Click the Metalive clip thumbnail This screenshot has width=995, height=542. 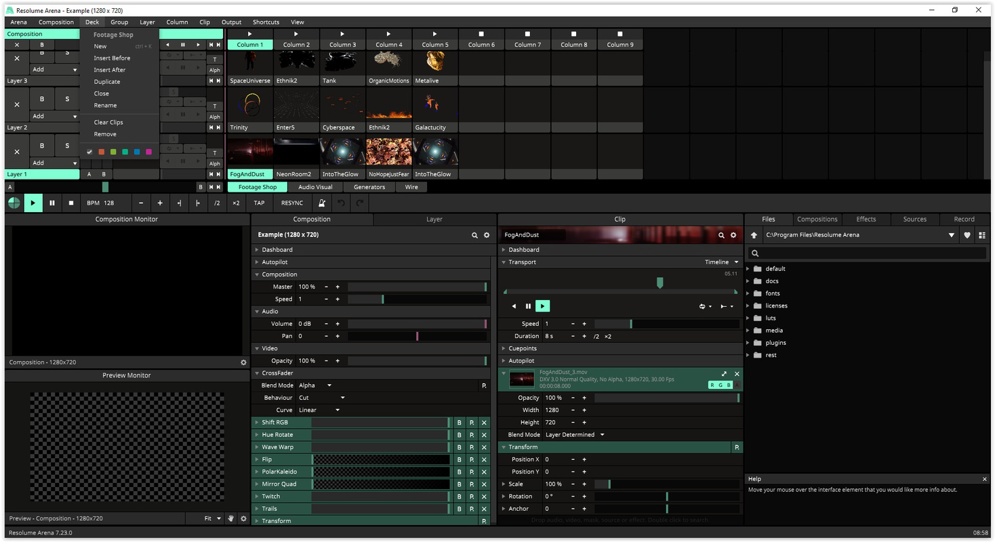(434, 62)
